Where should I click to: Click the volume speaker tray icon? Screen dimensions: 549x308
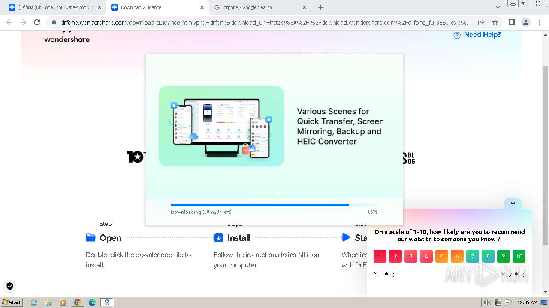pos(488,302)
